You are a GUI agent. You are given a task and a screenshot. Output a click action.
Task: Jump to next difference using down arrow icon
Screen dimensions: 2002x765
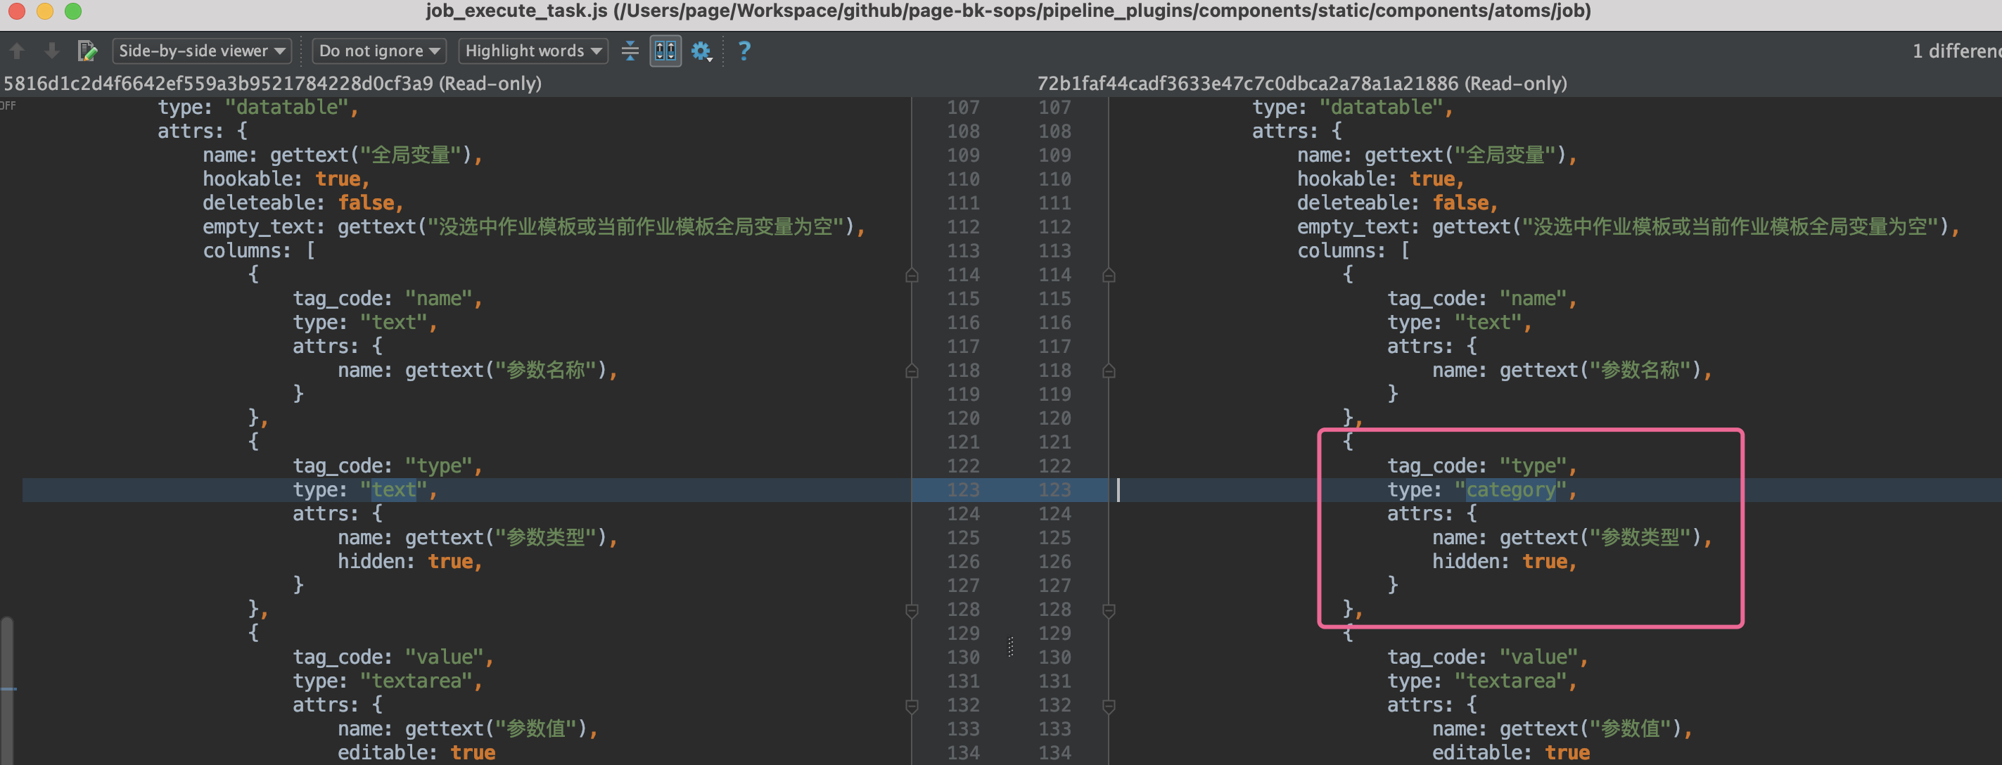point(51,51)
